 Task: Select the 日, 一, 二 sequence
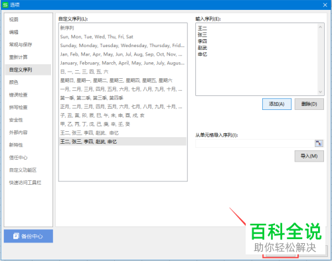123,72
